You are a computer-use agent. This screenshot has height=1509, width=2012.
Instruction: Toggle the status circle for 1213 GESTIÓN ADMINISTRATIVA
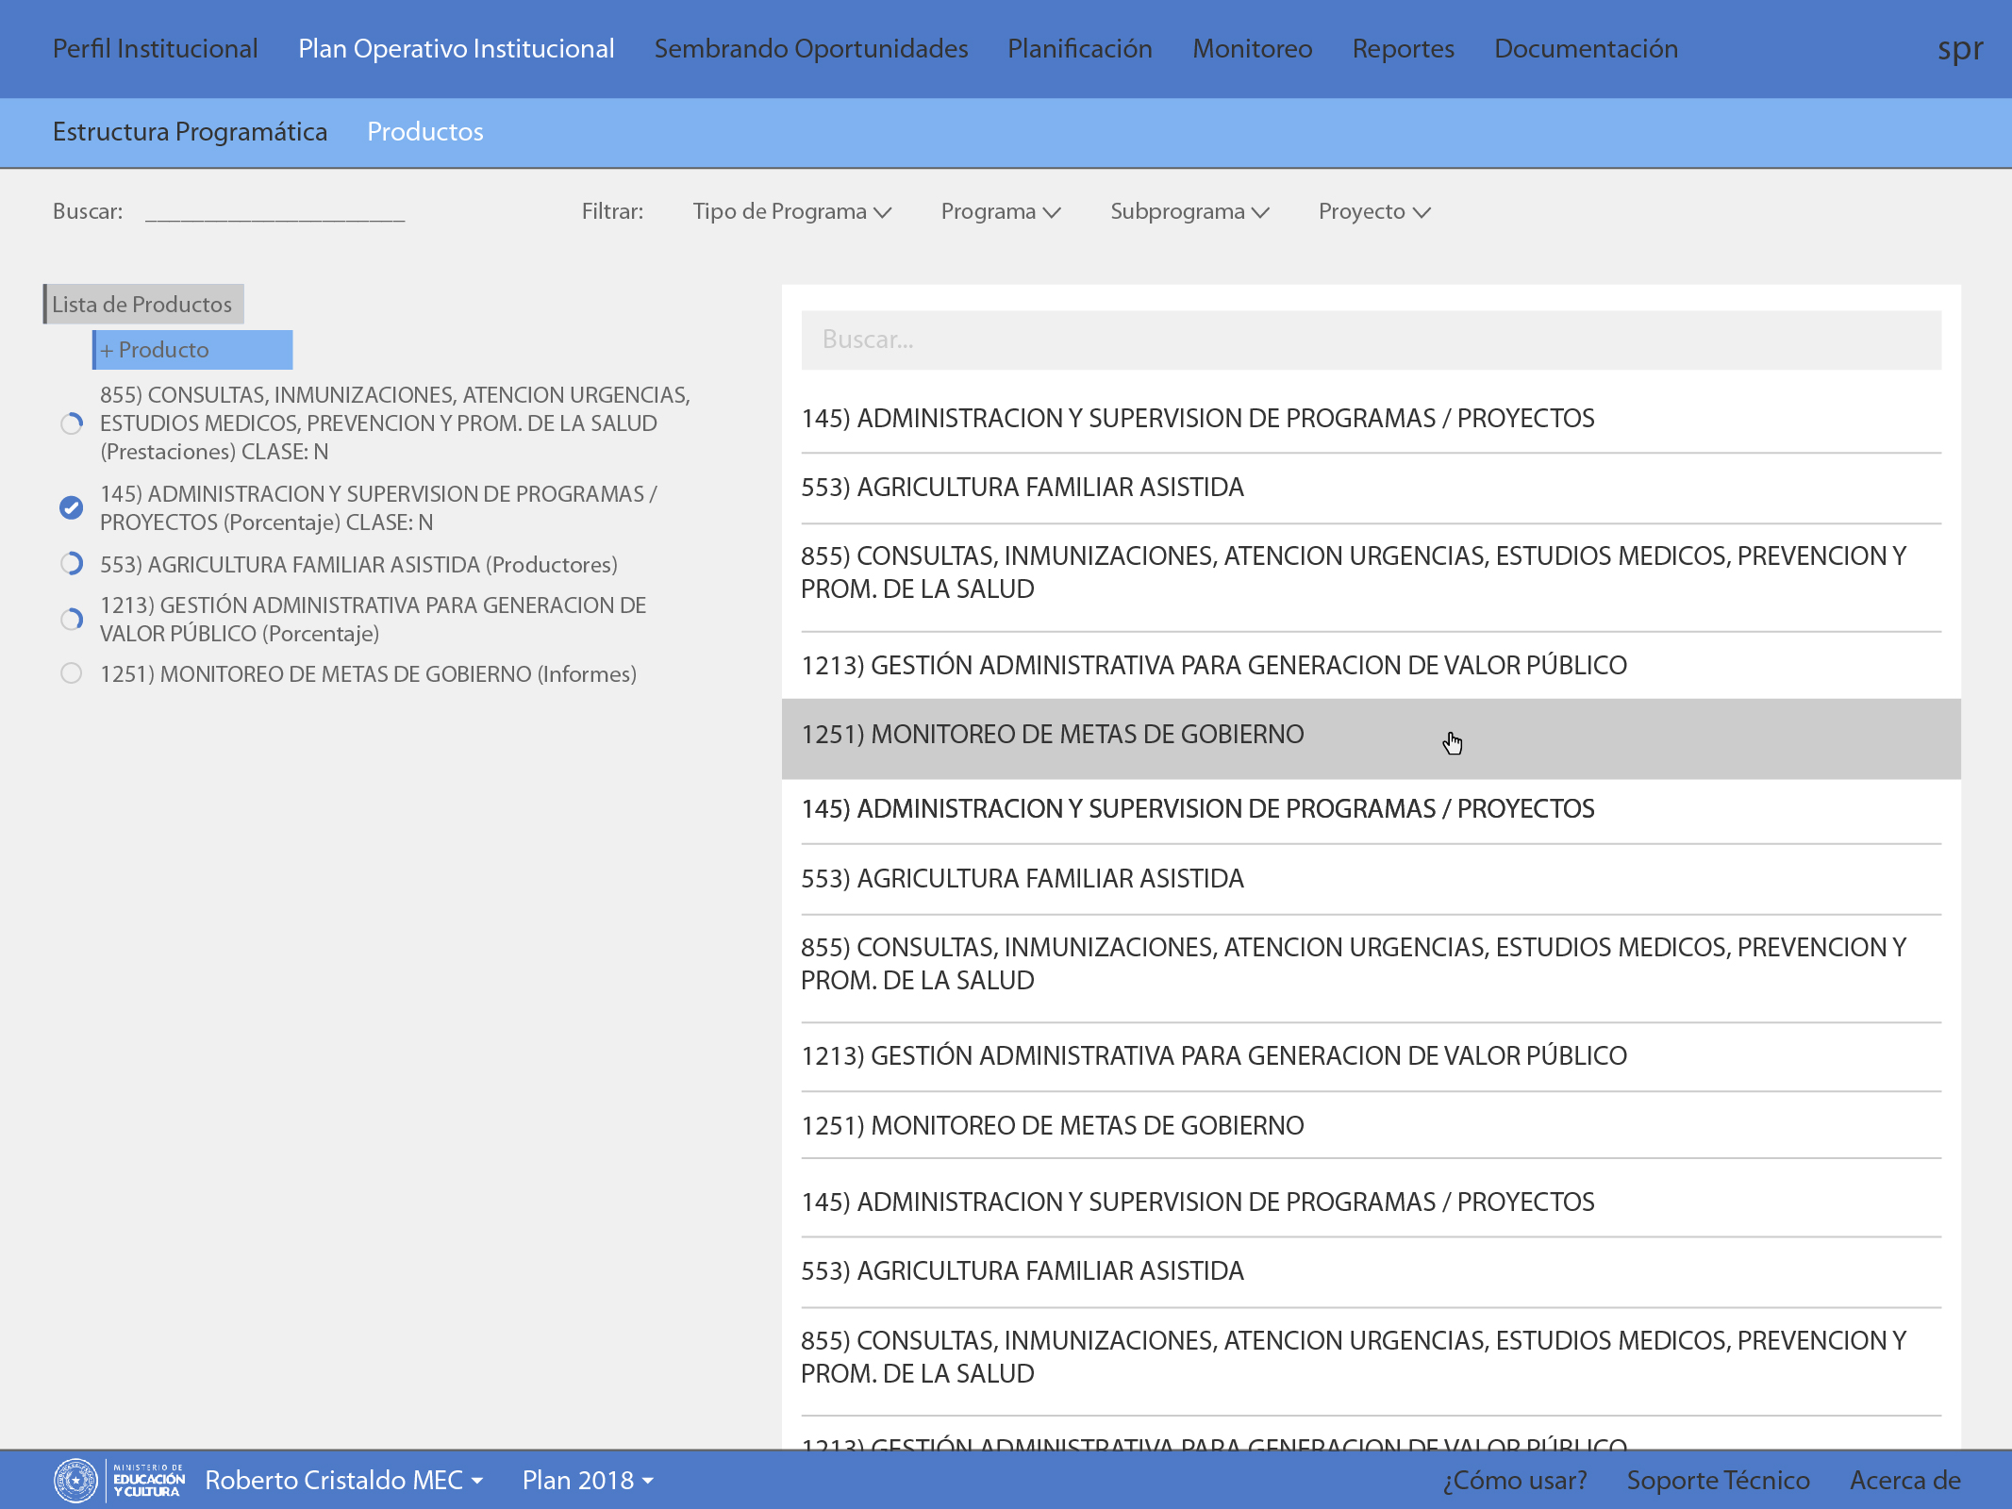pos(72,620)
